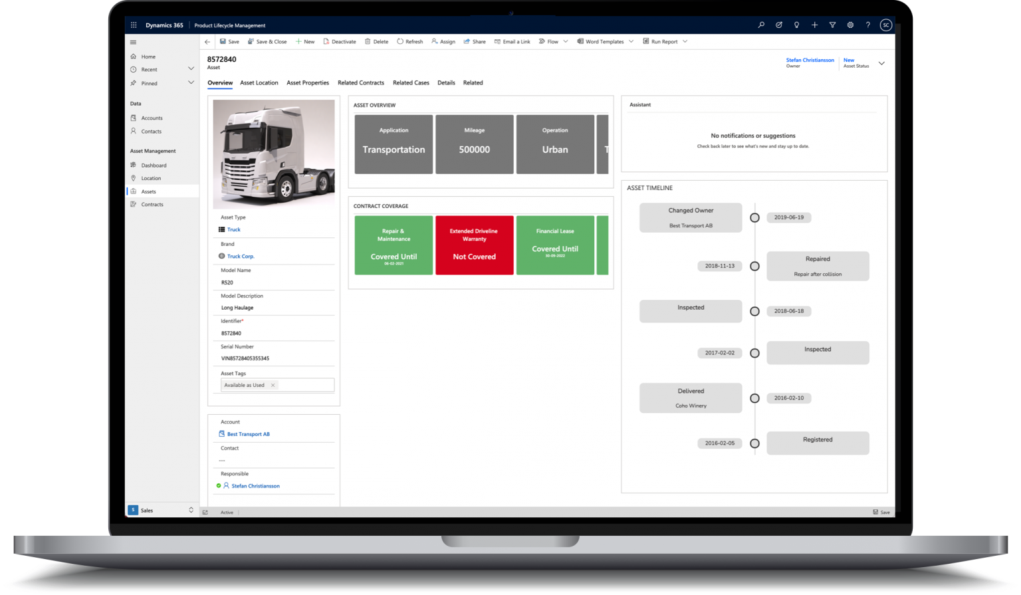Viewport: 1021px width, 595px height.
Task: Open the SC user profile avatar
Action: [885, 25]
